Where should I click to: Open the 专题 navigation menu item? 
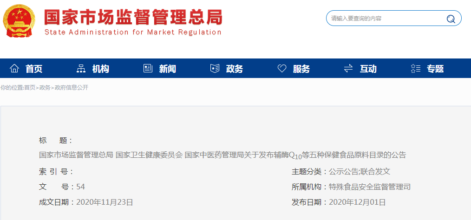pyautogui.click(x=435, y=69)
